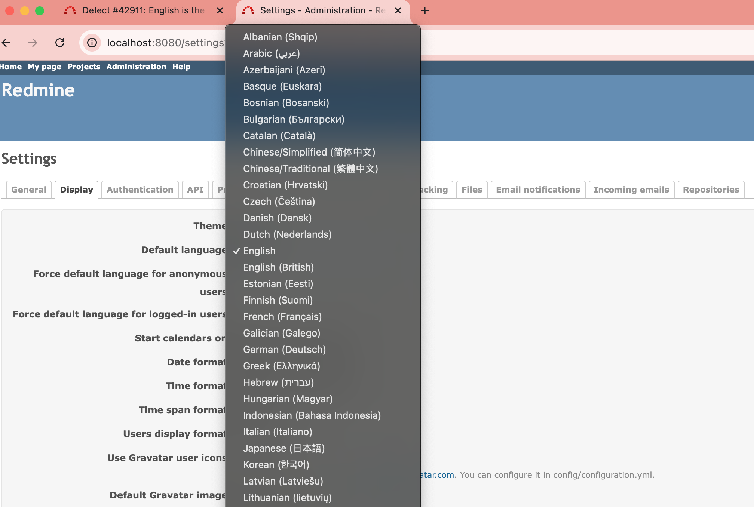754x507 pixels.
Task: Click the browser back arrow
Action: point(6,43)
